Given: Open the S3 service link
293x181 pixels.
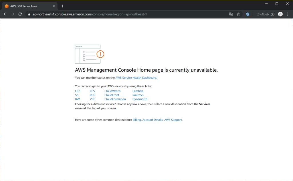Looking at the screenshot, I should click(x=77, y=95).
